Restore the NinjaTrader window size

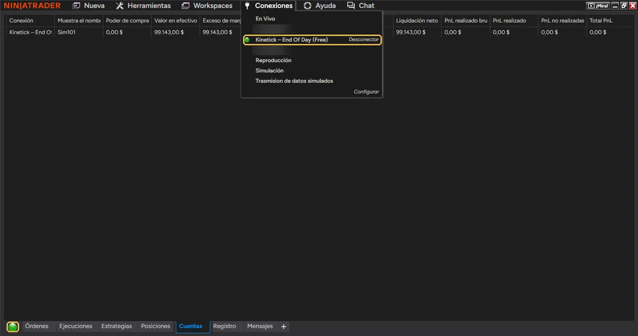click(x=623, y=6)
